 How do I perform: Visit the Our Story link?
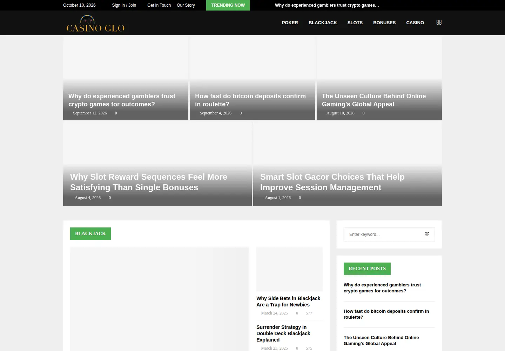[186, 5]
